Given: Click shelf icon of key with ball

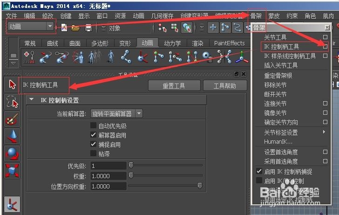Looking at the screenshot, I should point(61,57).
